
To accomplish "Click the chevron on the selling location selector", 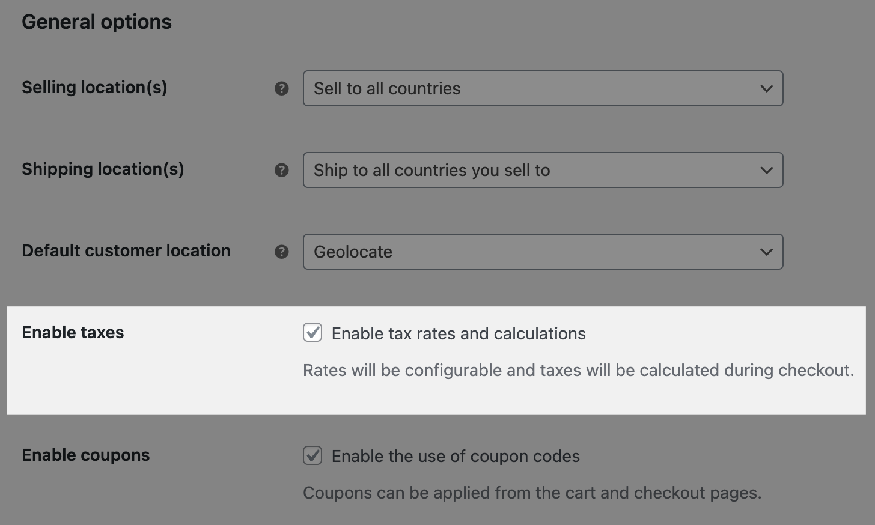I will (766, 88).
